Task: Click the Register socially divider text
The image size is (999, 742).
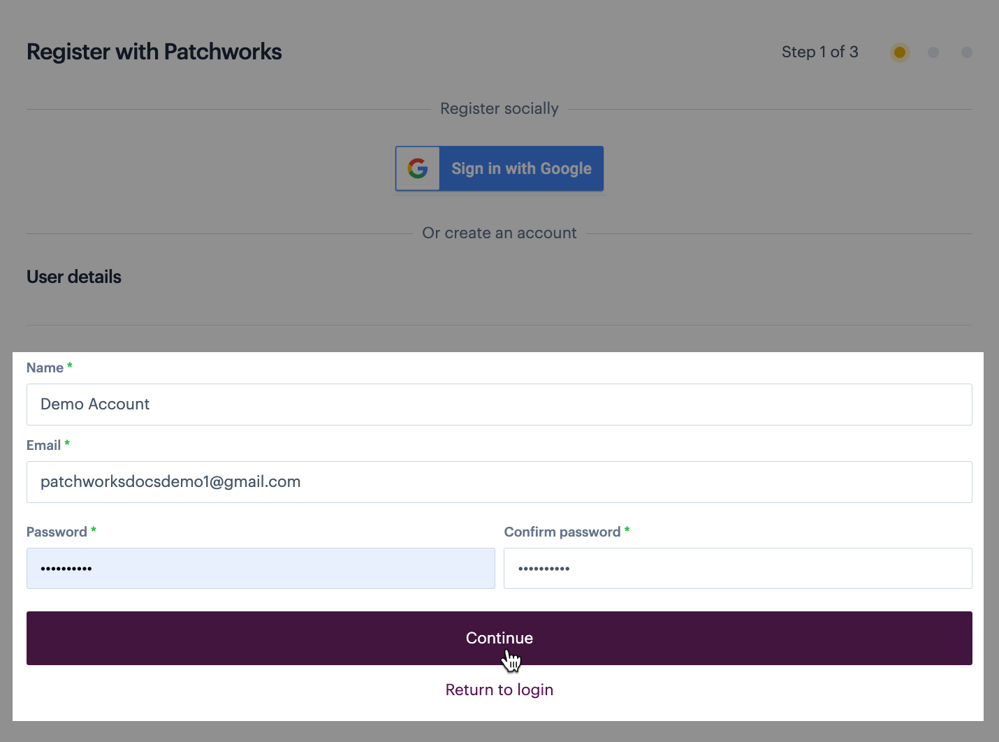Action: point(499,109)
